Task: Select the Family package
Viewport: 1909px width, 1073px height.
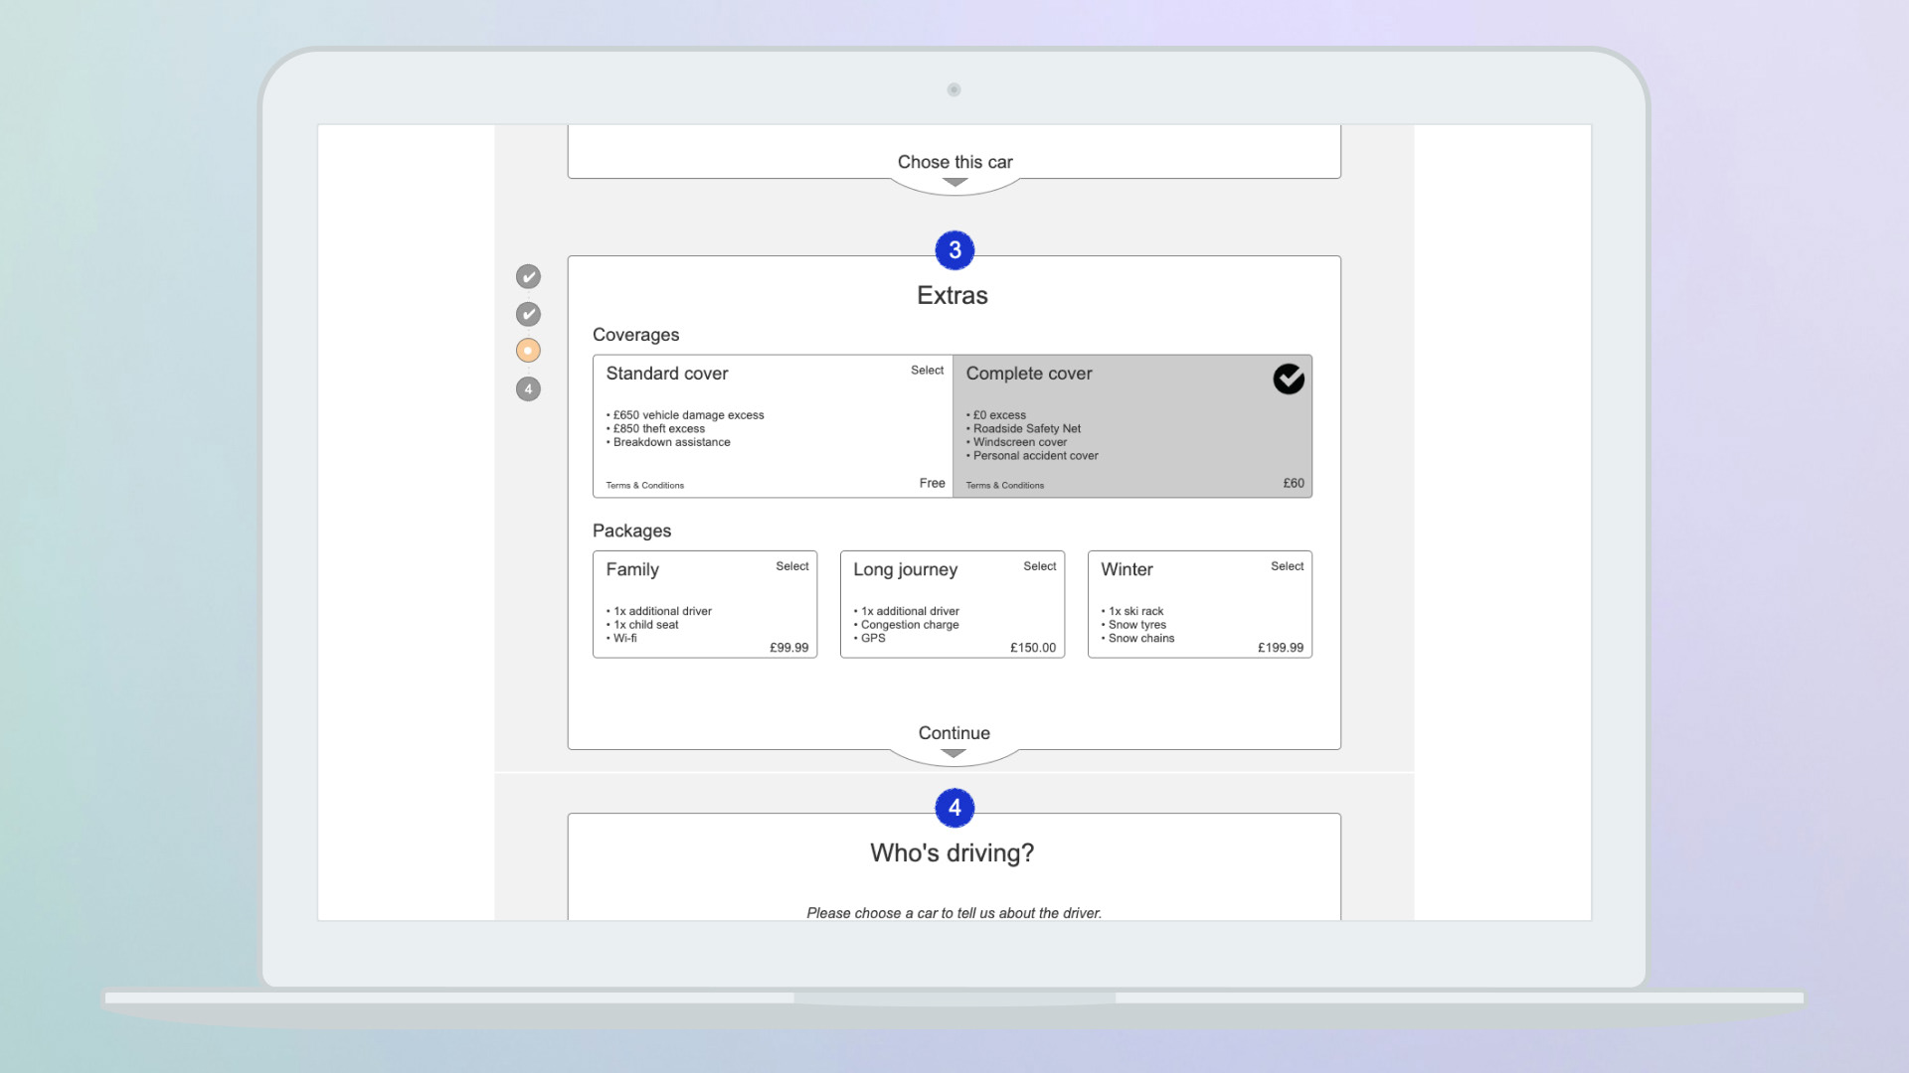Action: 791,566
